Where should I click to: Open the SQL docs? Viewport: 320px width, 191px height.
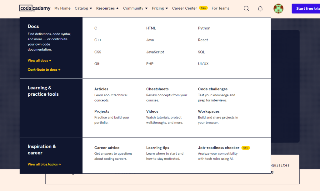click(202, 52)
